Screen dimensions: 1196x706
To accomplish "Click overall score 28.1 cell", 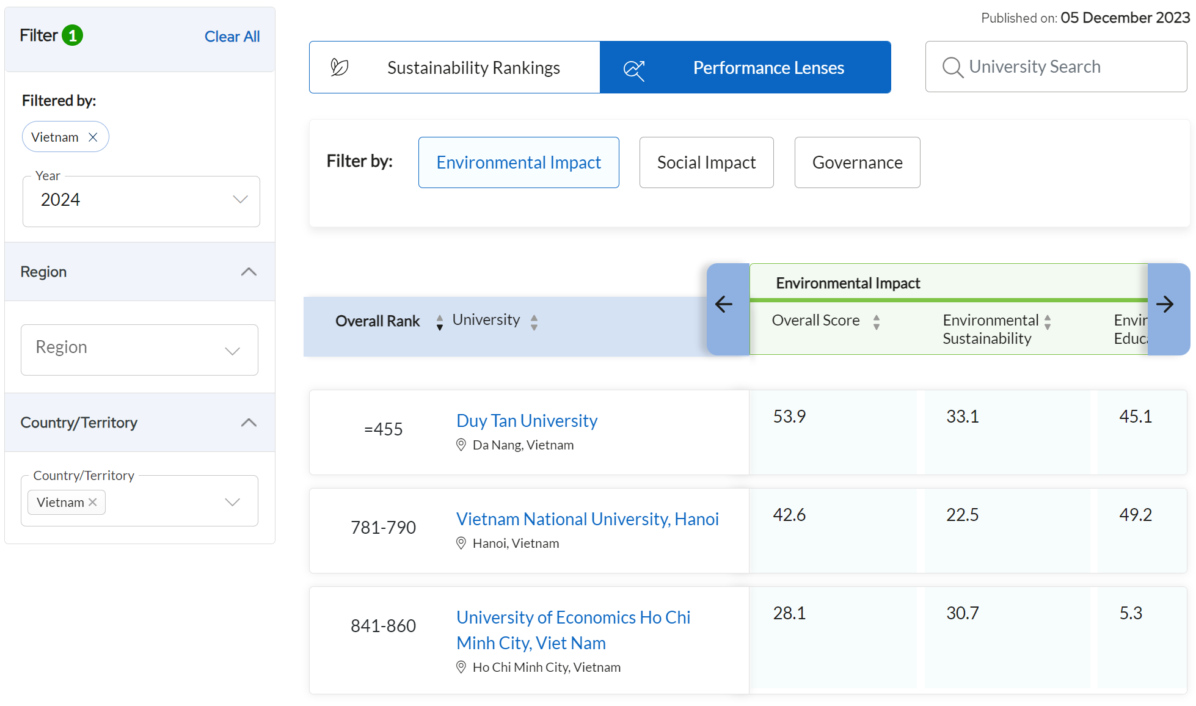I will click(x=789, y=613).
